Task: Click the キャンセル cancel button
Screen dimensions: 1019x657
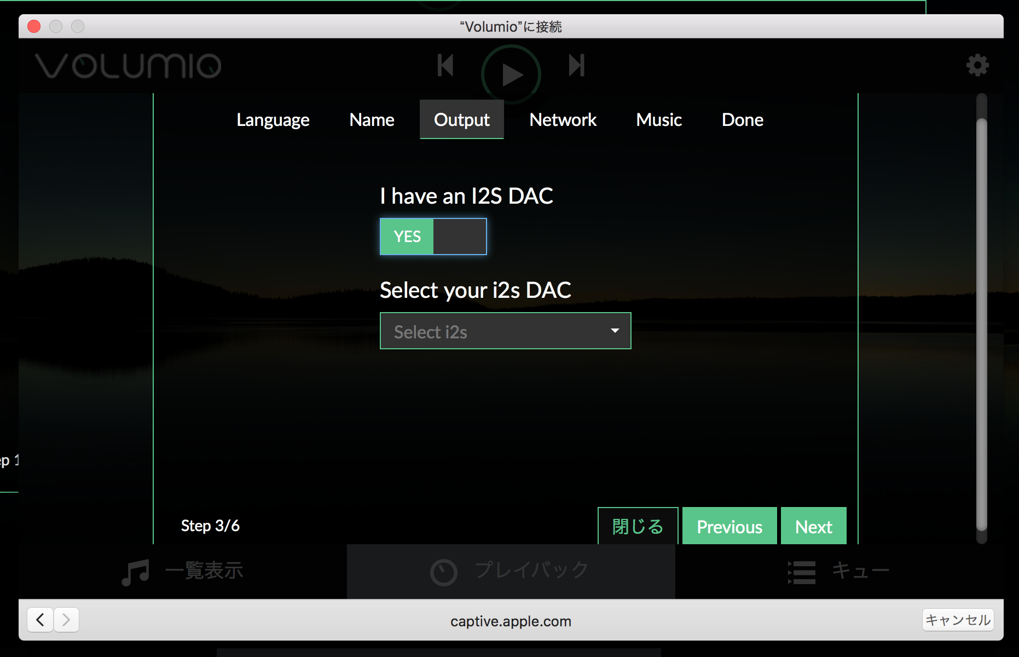Action: tap(958, 620)
